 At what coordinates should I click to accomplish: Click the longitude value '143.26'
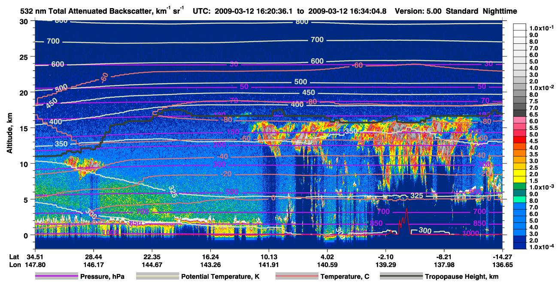(x=210, y=265)
